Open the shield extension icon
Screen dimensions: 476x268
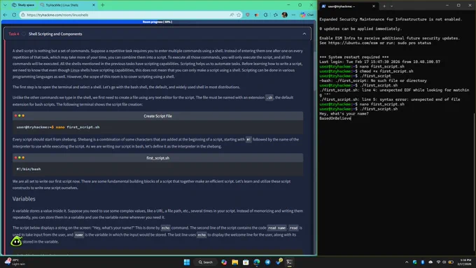click(x=248, y=15)
